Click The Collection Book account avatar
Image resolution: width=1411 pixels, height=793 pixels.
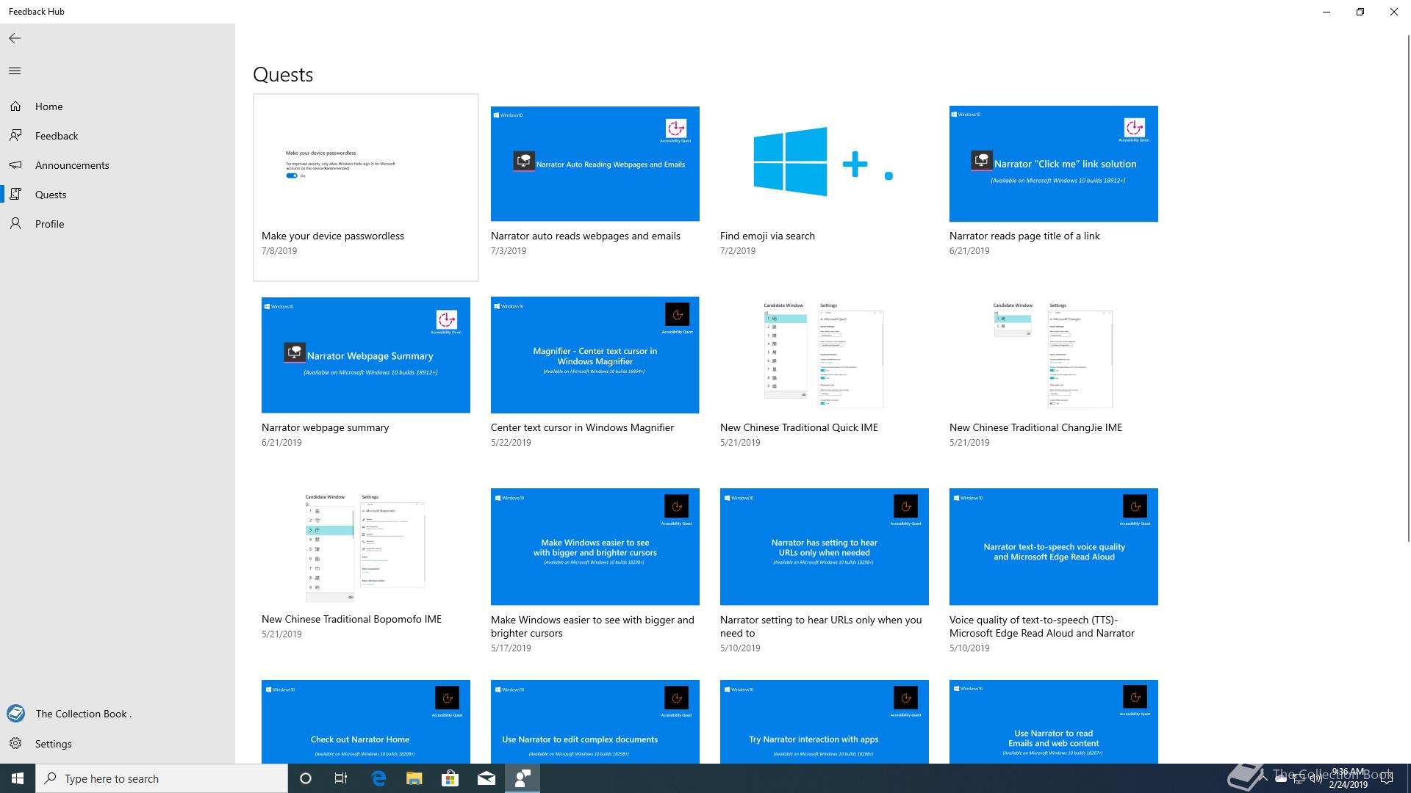point(15,713)
